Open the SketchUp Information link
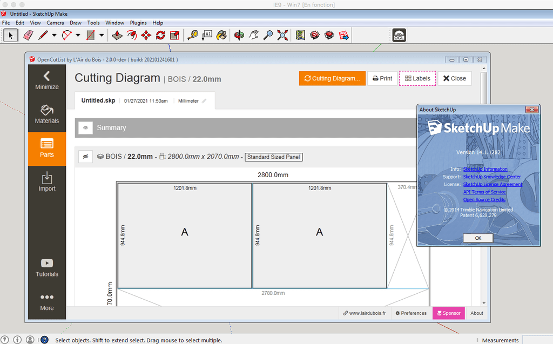The height and width of the screenshot is (344, 553). point(485,170)
